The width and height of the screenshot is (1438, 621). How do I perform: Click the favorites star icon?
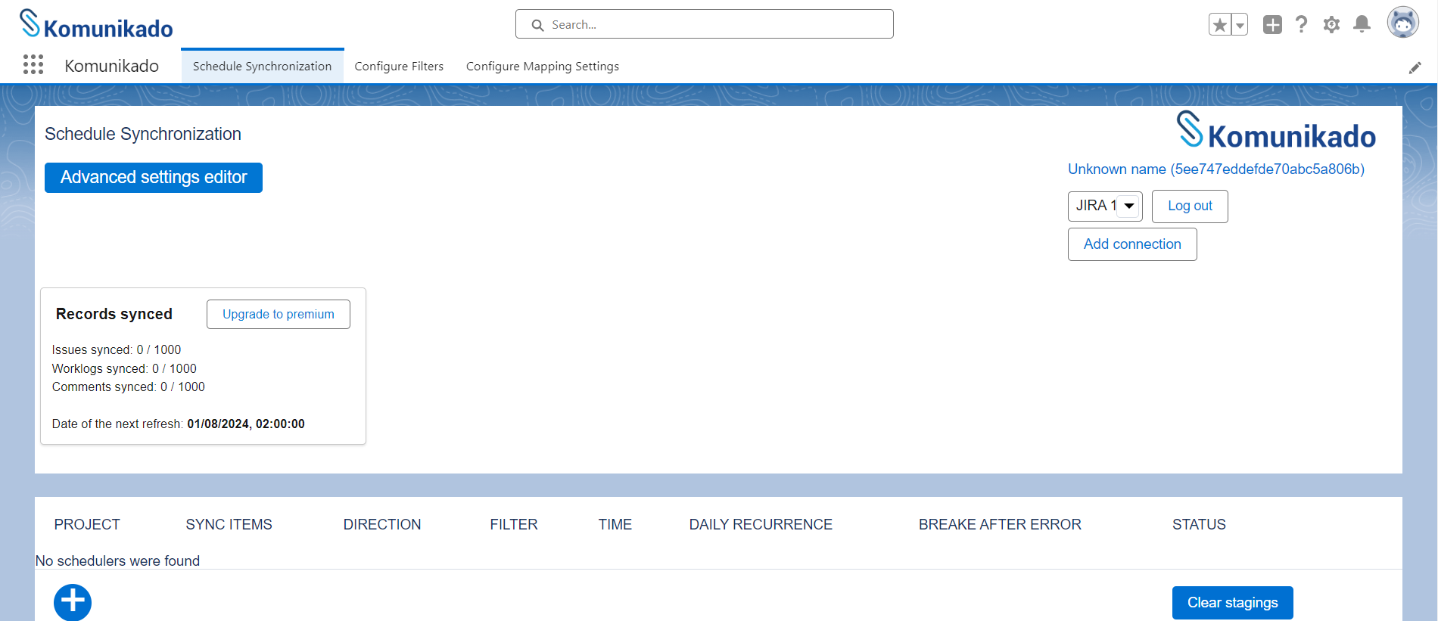1220,25
